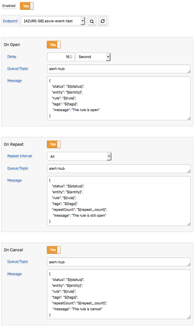
Task: Toggle the On Open switch
Action: pos(54,45)
